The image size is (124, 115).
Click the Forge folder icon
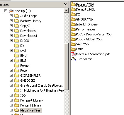pos(17,66)
